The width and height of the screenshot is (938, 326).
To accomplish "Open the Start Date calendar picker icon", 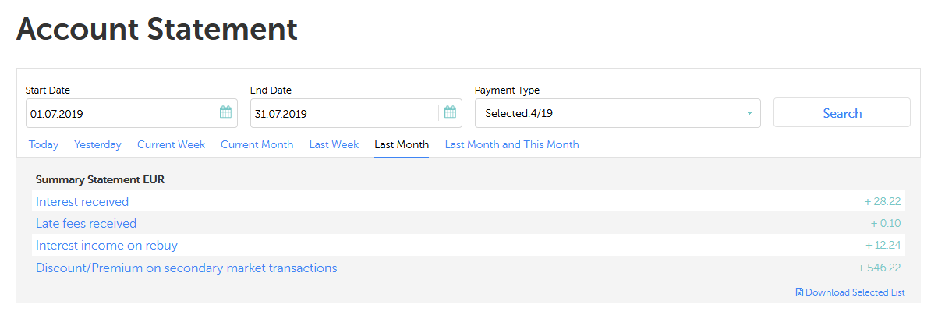I will [x=226, y=113].
